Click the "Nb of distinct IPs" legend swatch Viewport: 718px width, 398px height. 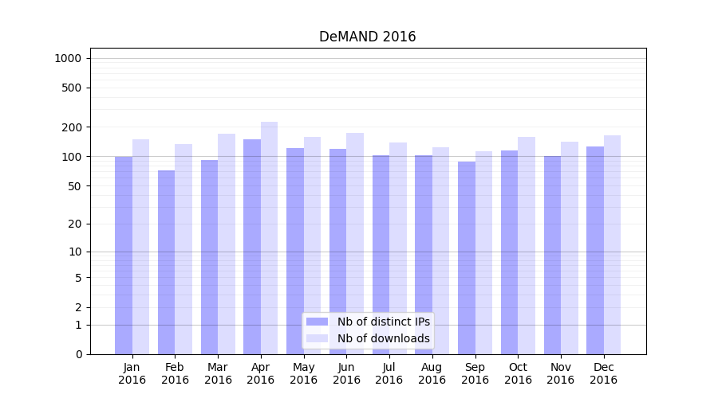(x=317, y=322)
